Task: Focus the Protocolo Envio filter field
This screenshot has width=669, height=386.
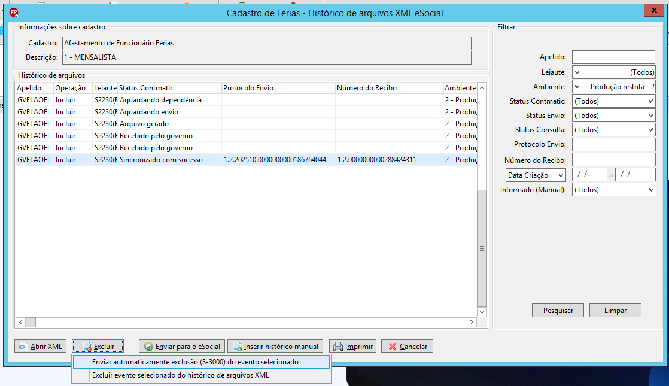Action: (x=613, y=144)
